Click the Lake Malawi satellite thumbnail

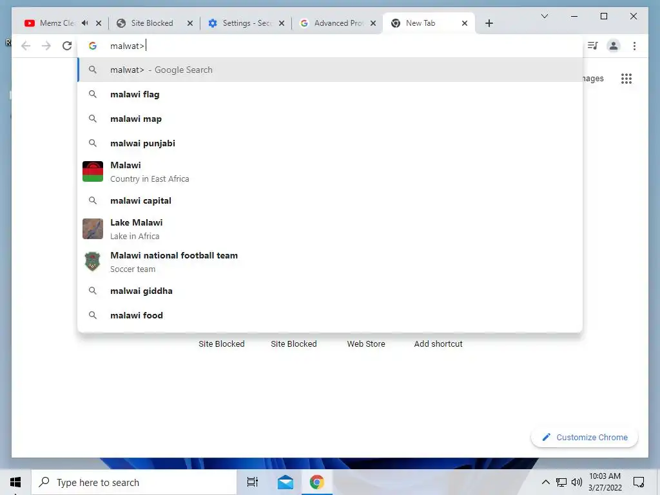coord(93,229)
